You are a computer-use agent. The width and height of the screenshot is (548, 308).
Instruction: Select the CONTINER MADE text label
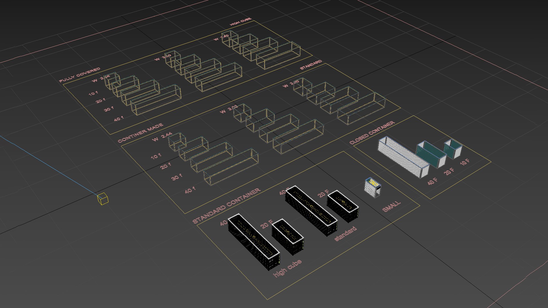(140, 133)
